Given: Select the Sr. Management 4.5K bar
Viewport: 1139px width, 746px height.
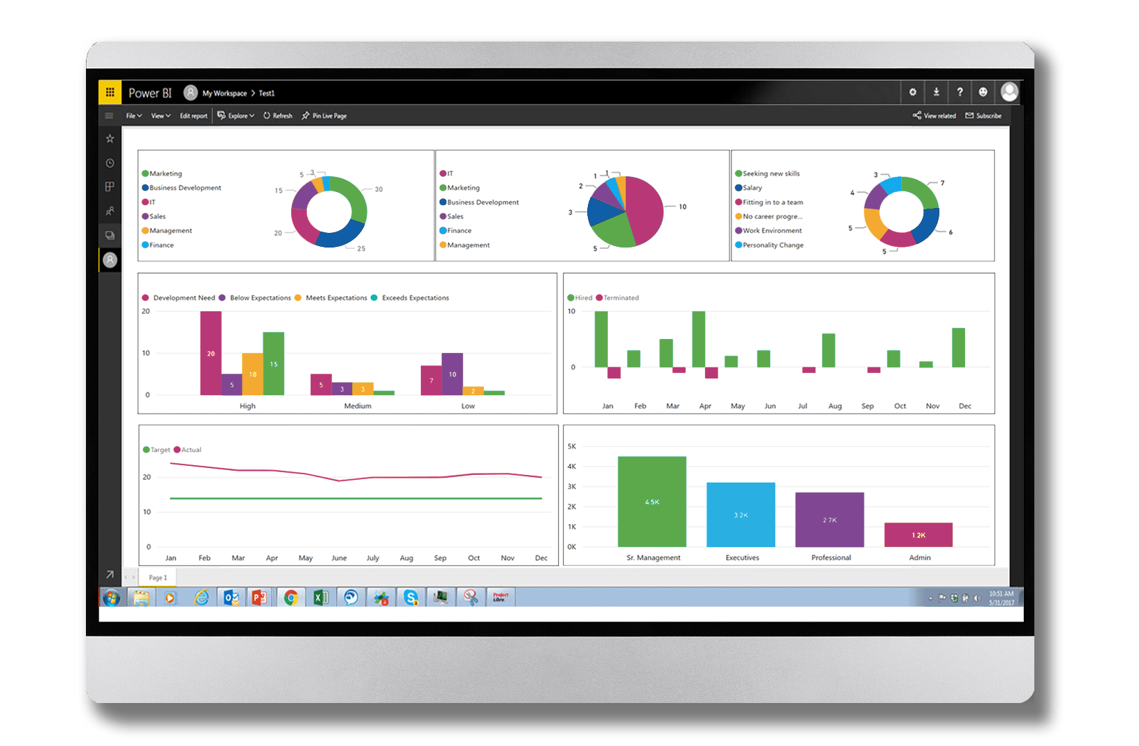Looking at the screenshot, I should pos(652,501).
